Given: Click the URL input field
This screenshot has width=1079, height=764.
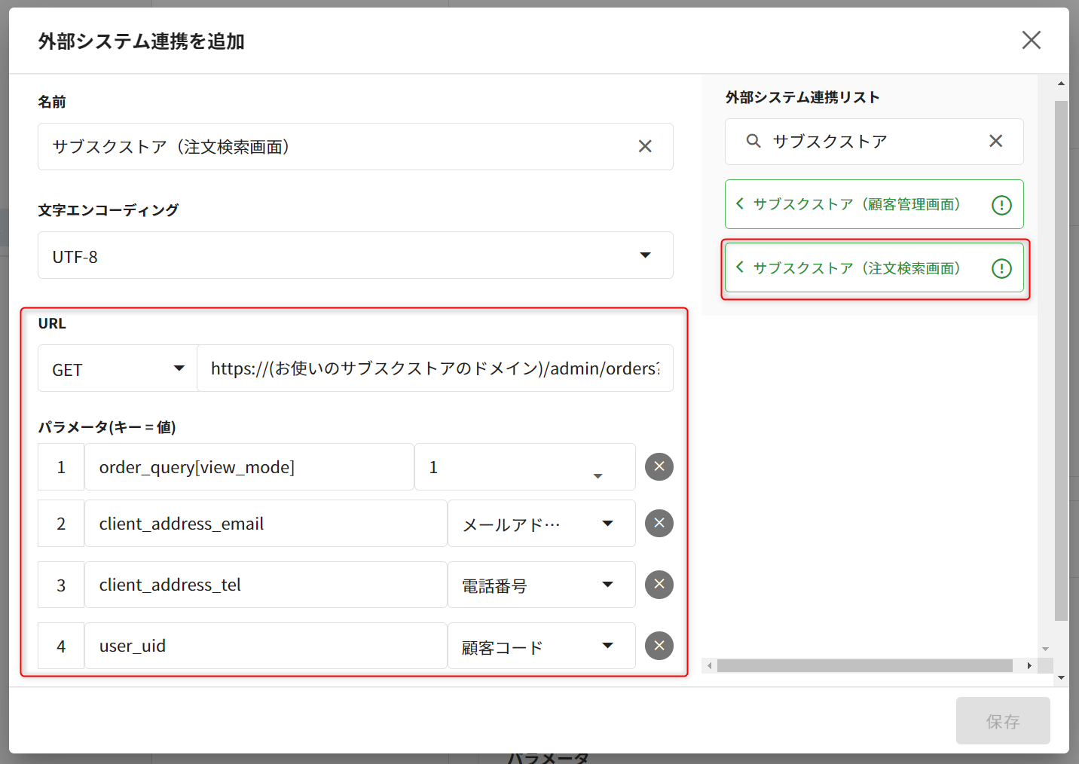Looking at the screenshot, I should tap(434, 368).
